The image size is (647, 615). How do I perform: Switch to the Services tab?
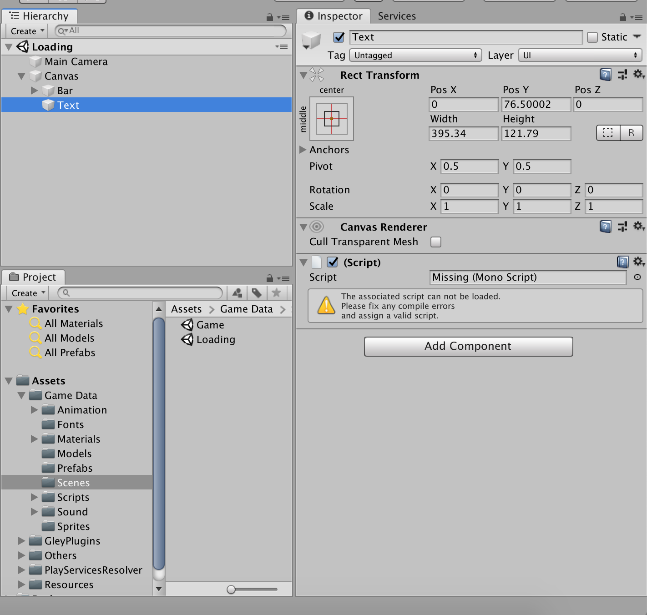tap(396, 16)
